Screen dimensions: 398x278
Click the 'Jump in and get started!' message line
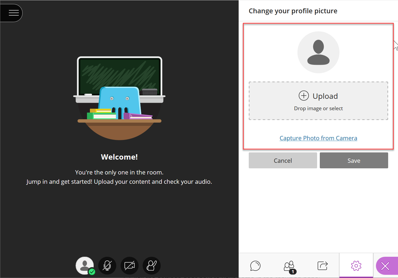point(119,182)
